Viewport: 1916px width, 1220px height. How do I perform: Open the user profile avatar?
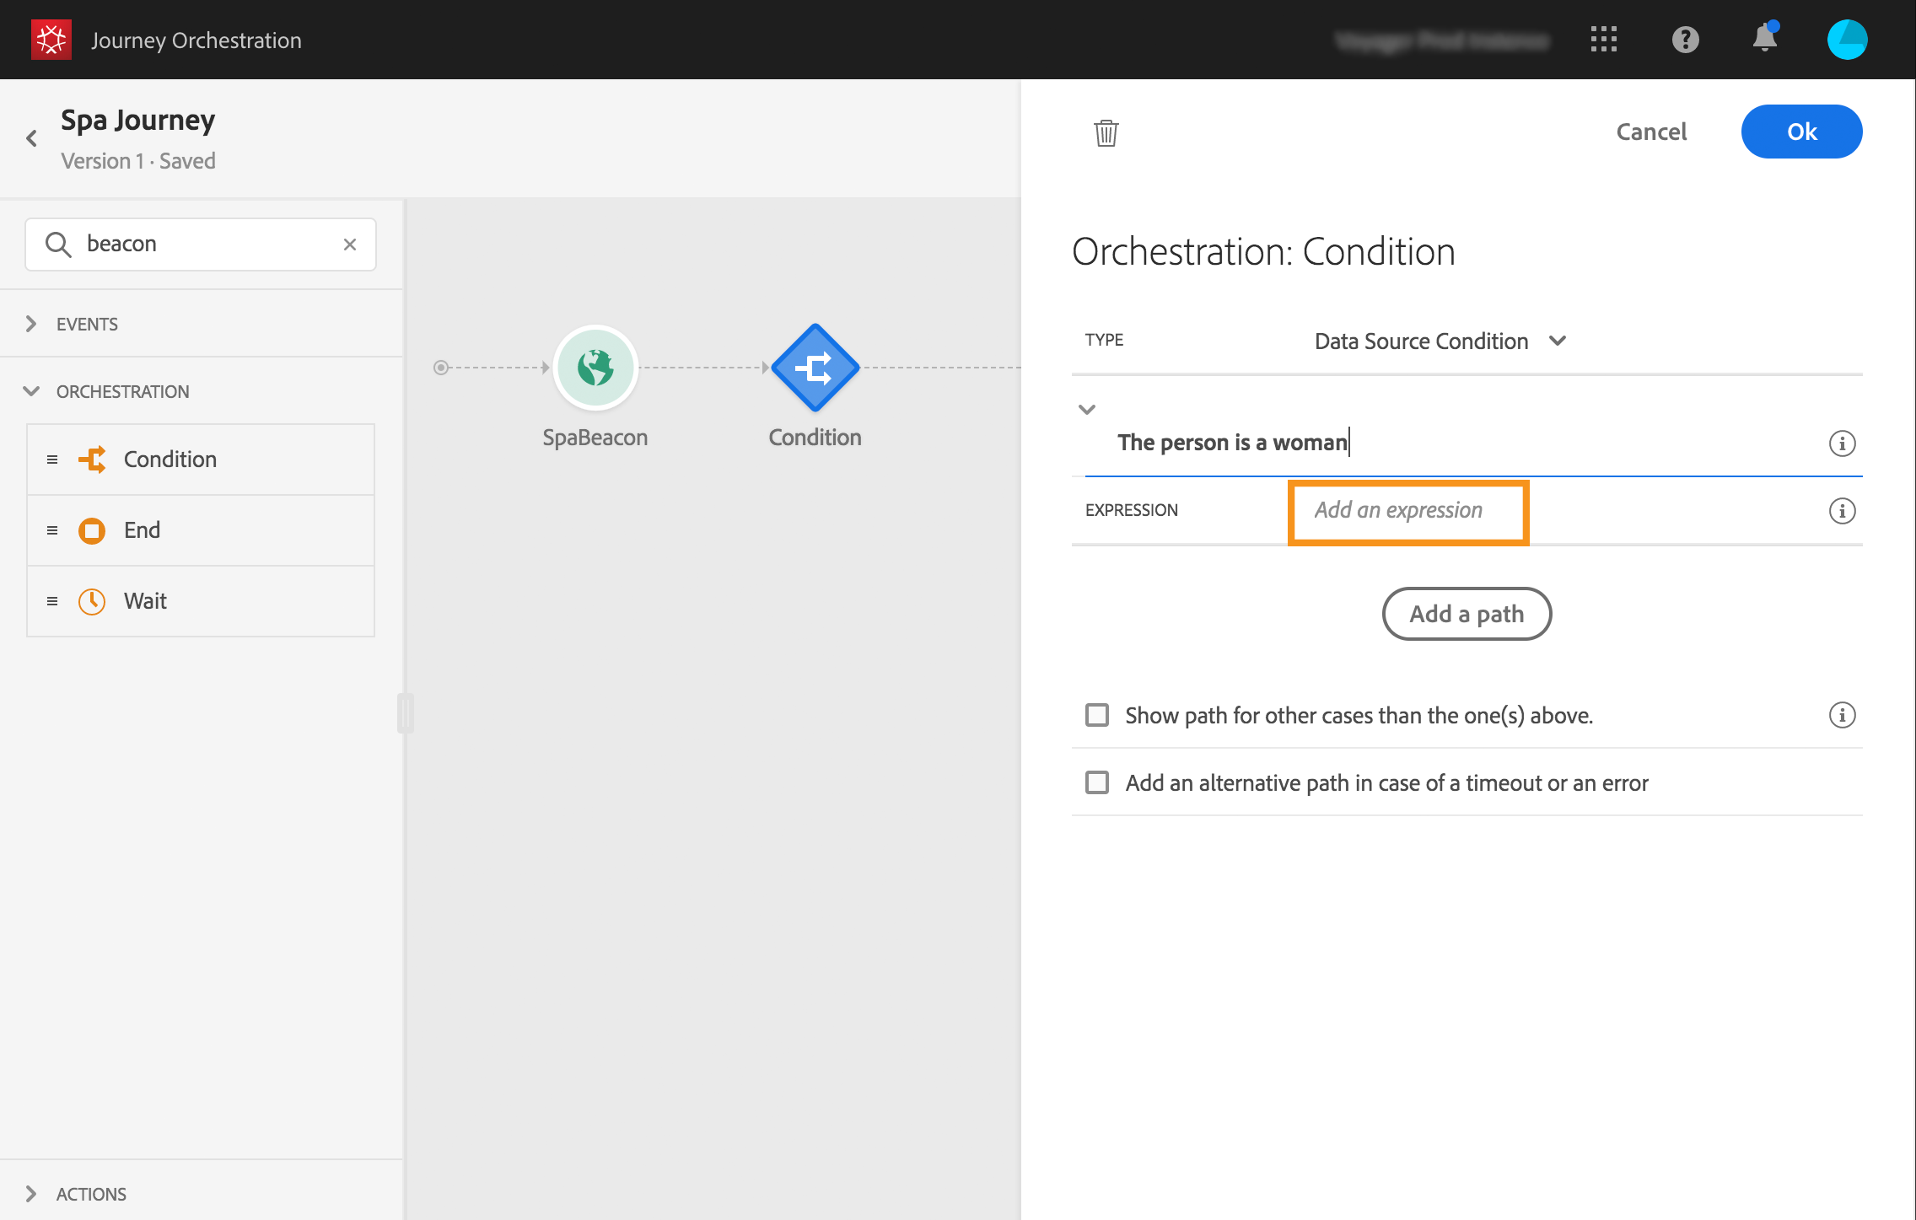coord(1847,40)
